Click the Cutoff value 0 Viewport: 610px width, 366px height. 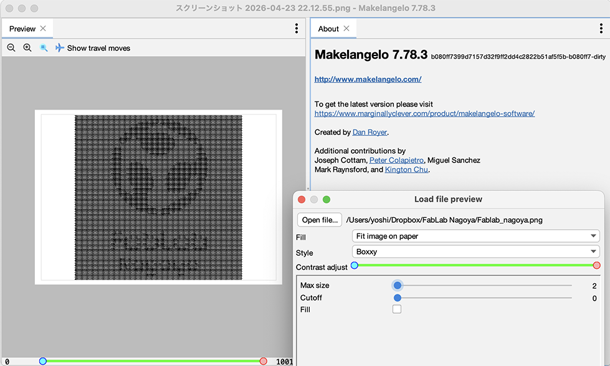[594, 298]
